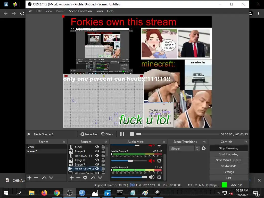
Task: Open Media Source 3 audio settings gear
Action: tap(159, 161)
